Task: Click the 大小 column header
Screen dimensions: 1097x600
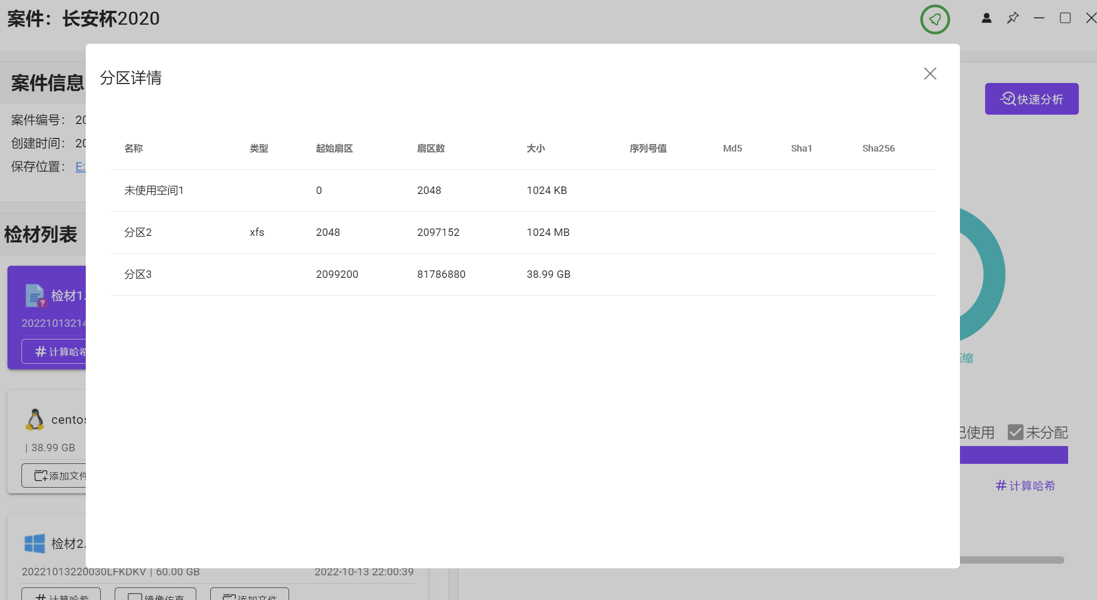Action: (536, 148)
